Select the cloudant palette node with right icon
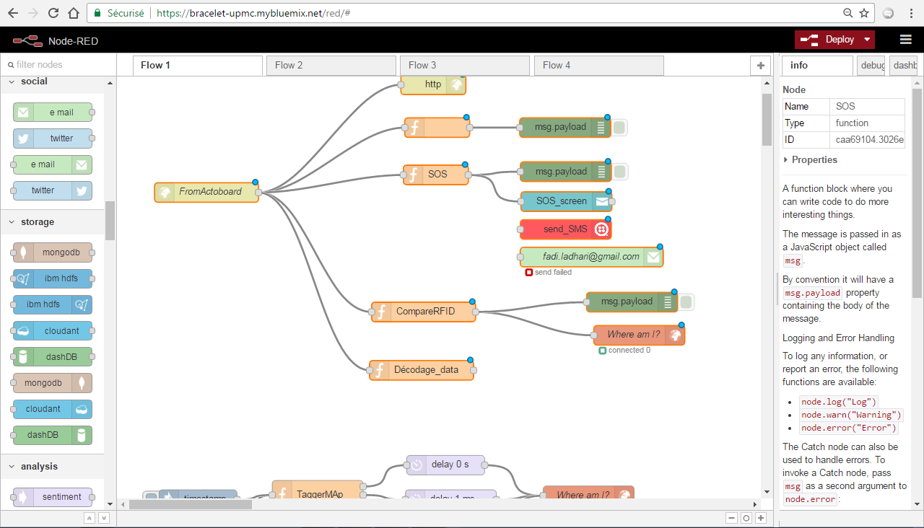Viewport: 924px width, 528px height. 53,409
